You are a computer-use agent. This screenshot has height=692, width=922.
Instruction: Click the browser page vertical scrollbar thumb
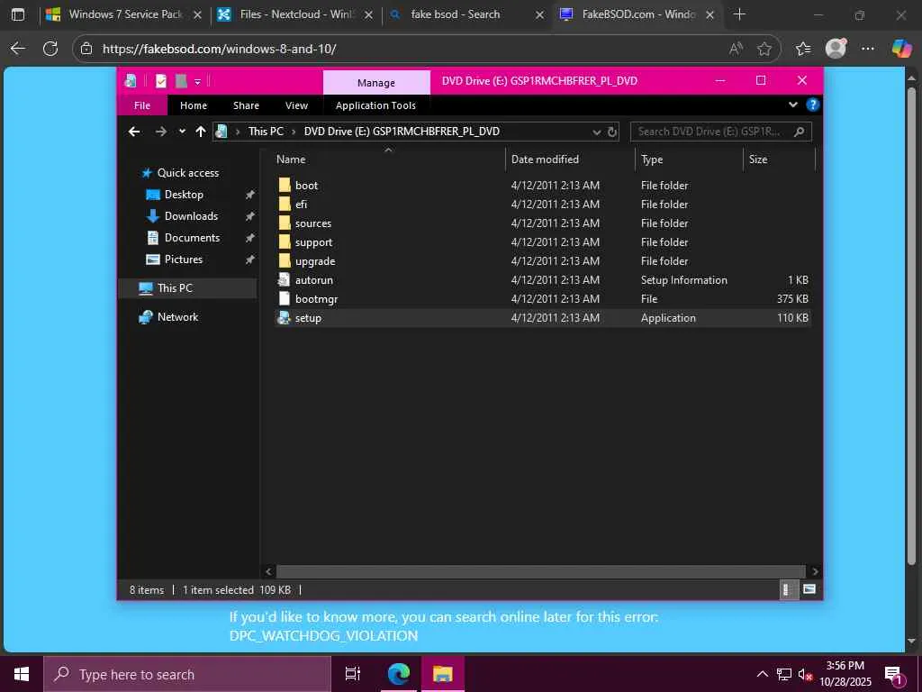[x=911, y=326]
